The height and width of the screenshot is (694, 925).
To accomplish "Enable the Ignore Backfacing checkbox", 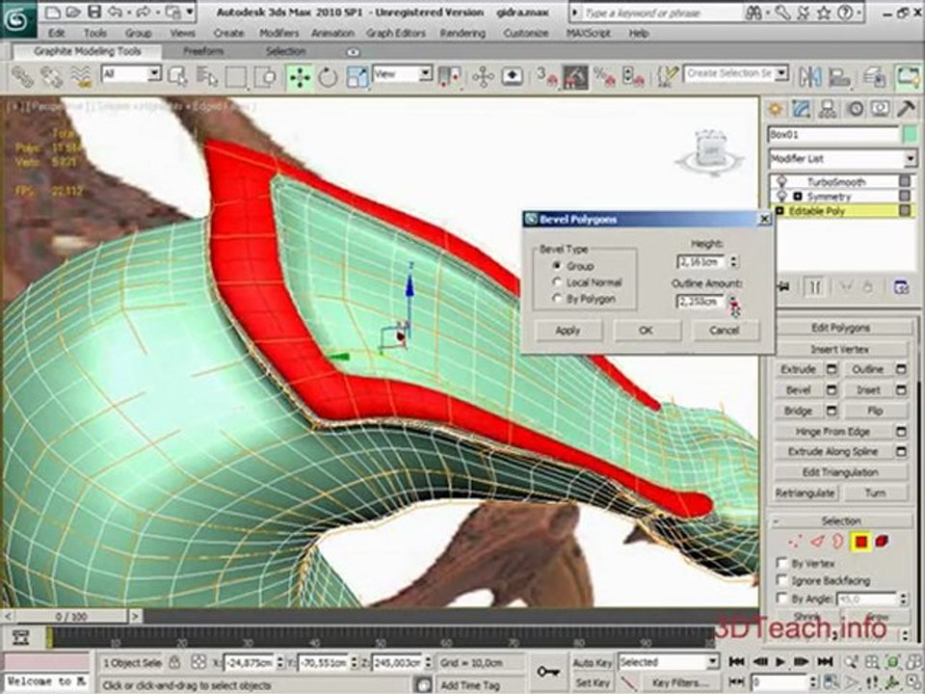I will 781,580.
